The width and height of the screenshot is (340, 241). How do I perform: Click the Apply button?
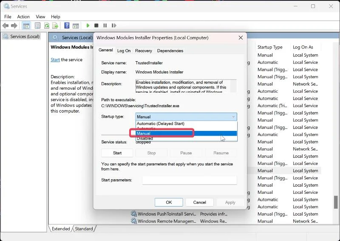(x=230, y=202)
